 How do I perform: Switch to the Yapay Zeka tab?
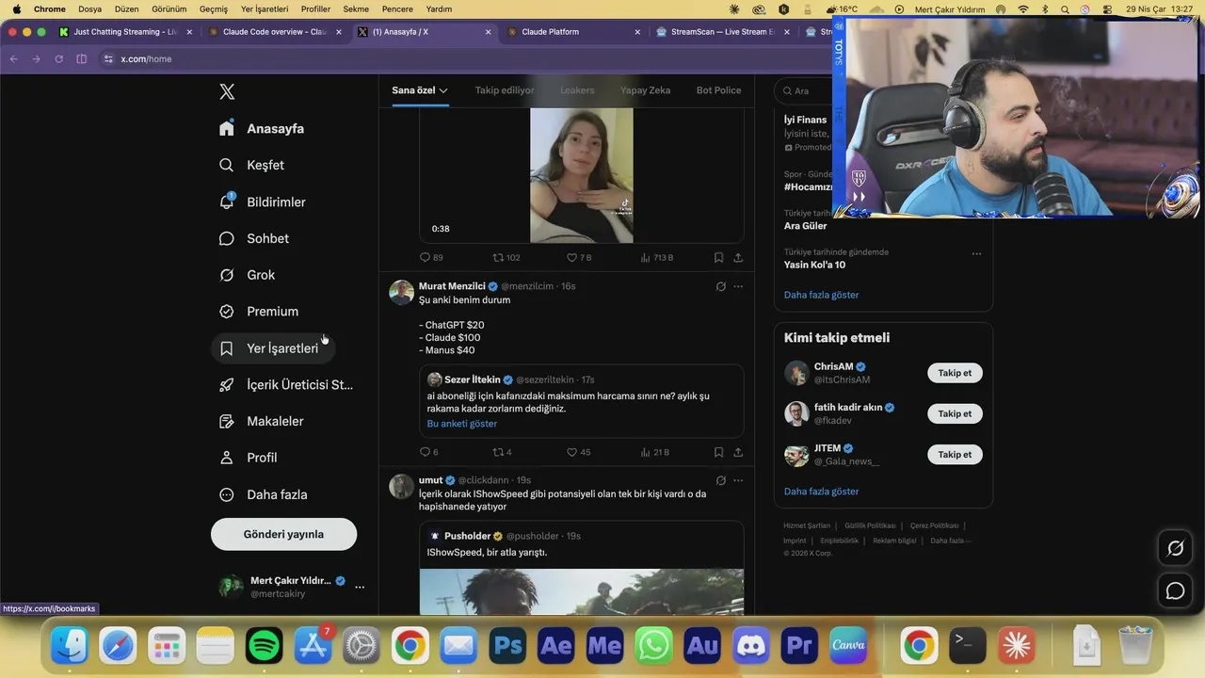[645, 90]
